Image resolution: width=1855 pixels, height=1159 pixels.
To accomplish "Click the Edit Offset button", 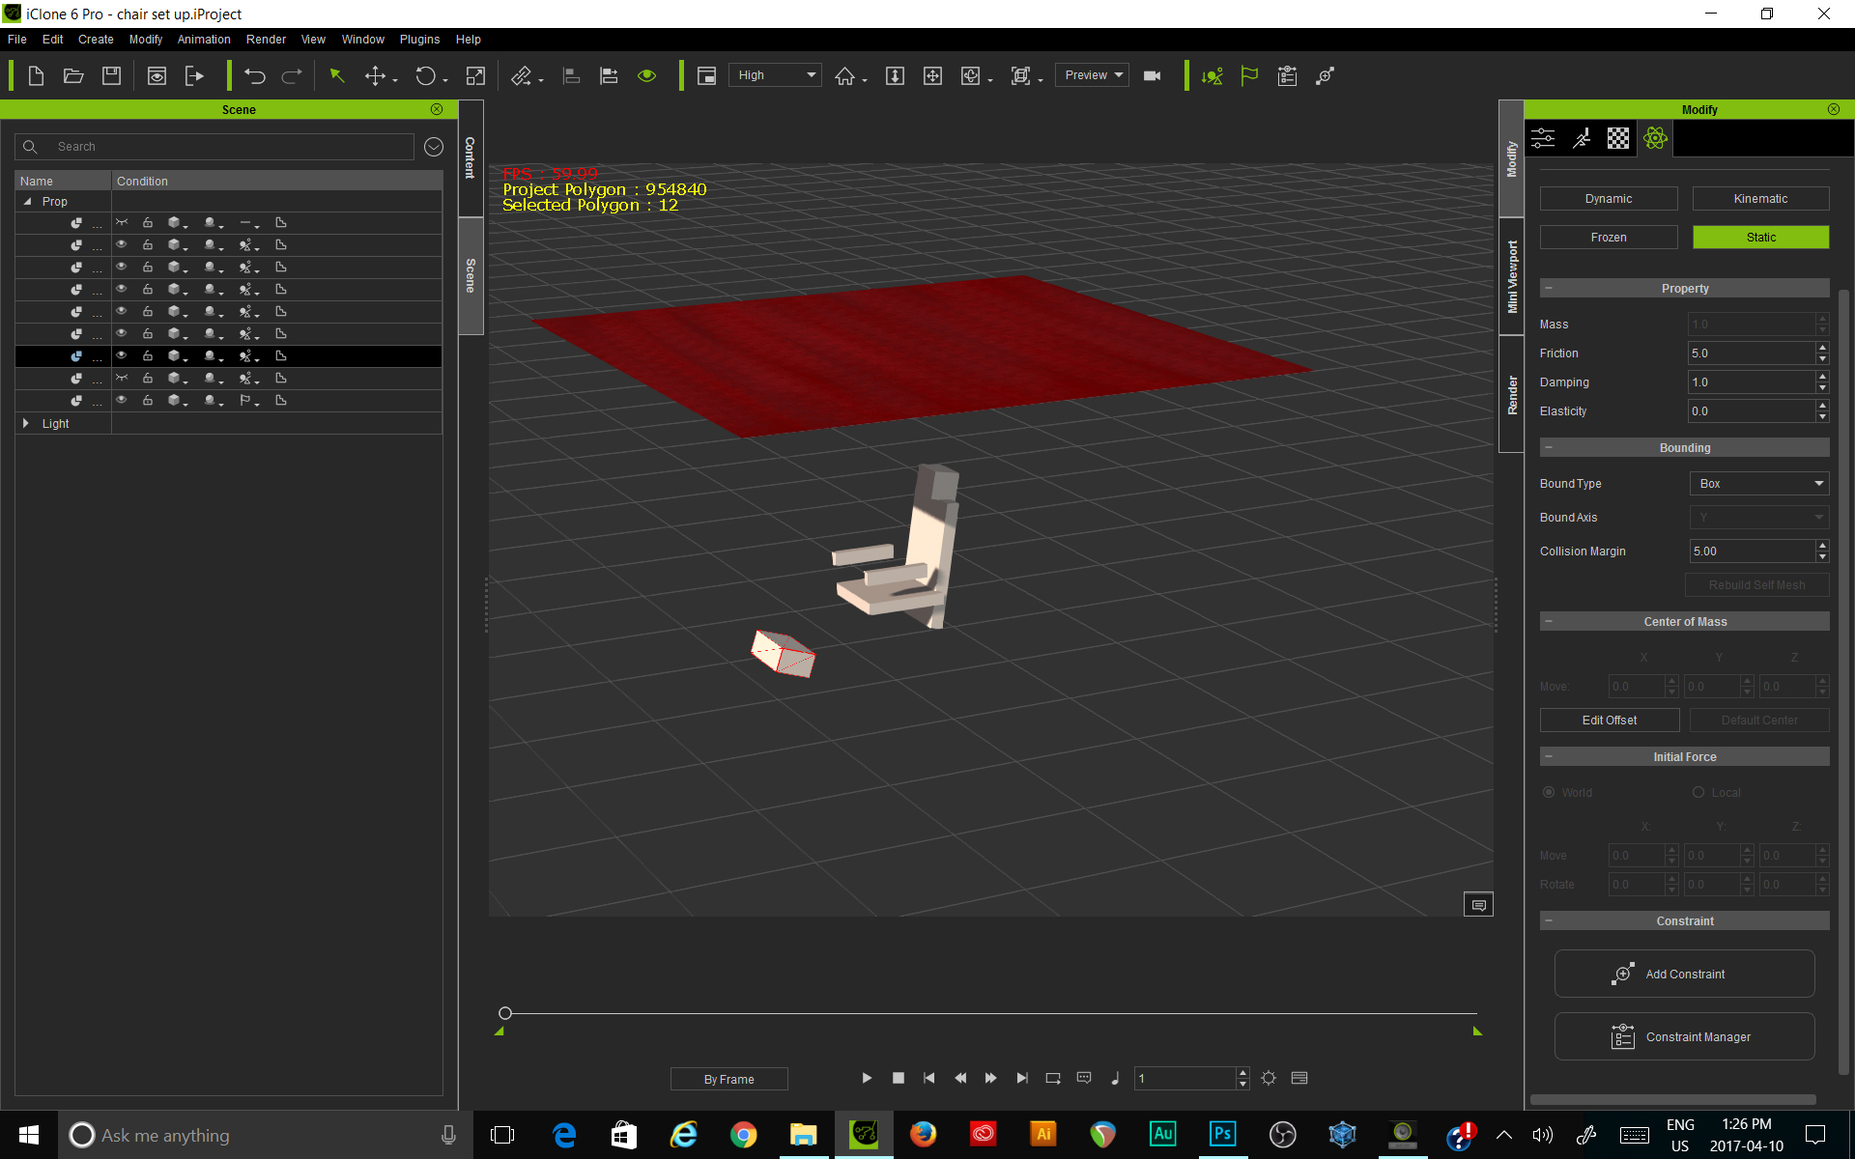I will [1610, 721].
